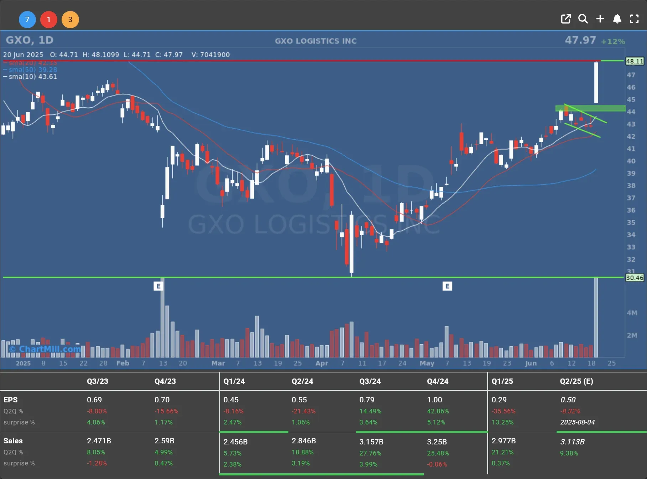
Task: Click the tall latest white candlestick
Action: [x=596, y=82]
